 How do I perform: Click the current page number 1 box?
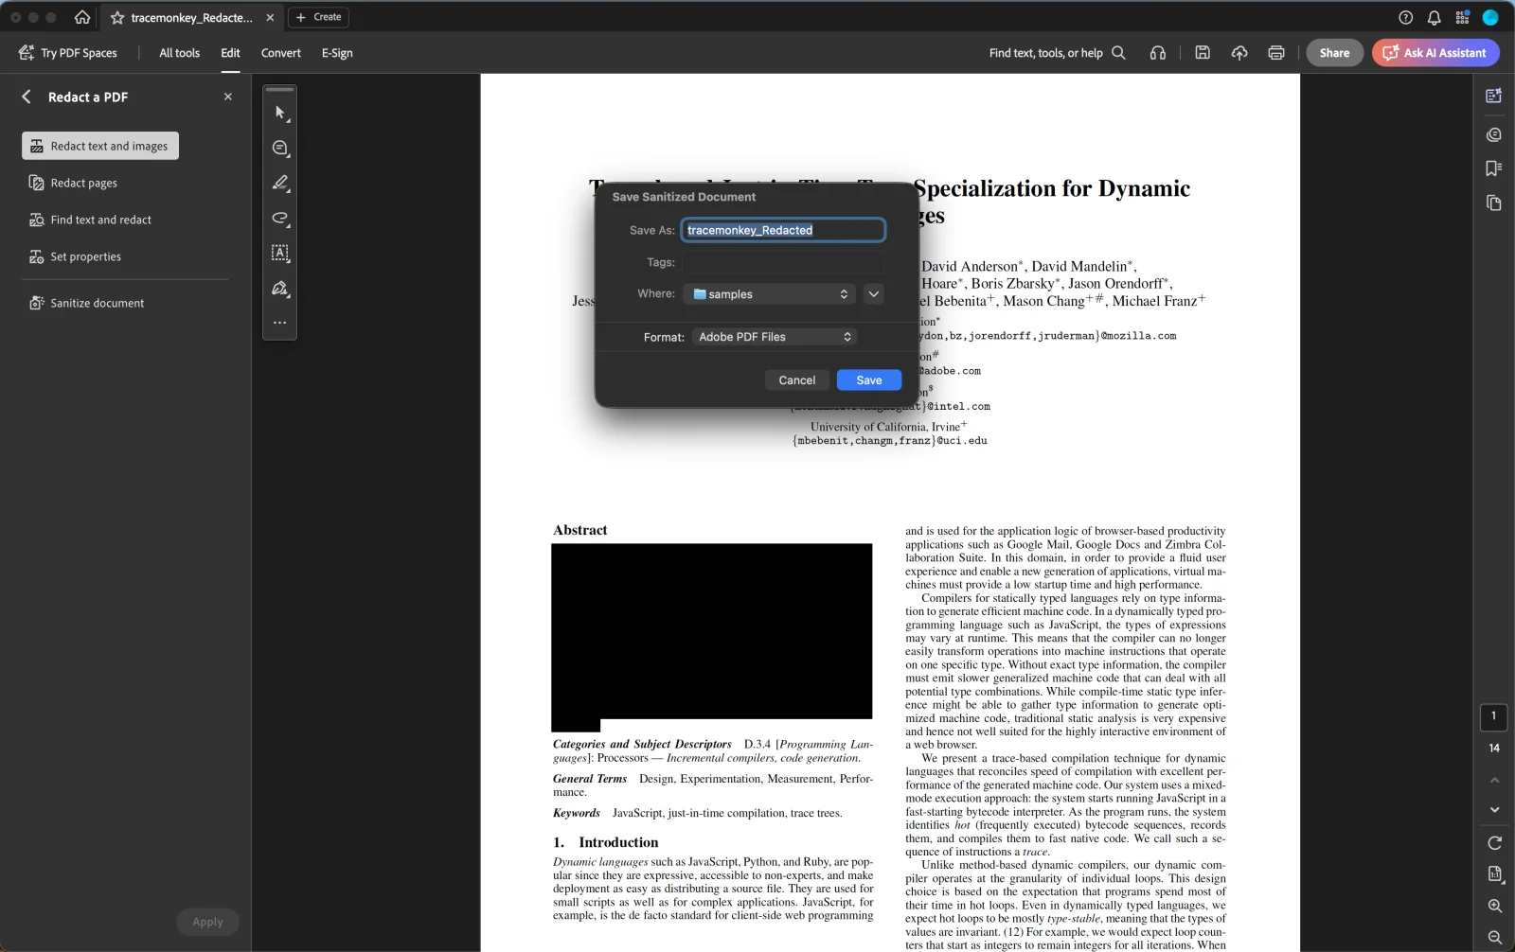[x=1494, y=716]
